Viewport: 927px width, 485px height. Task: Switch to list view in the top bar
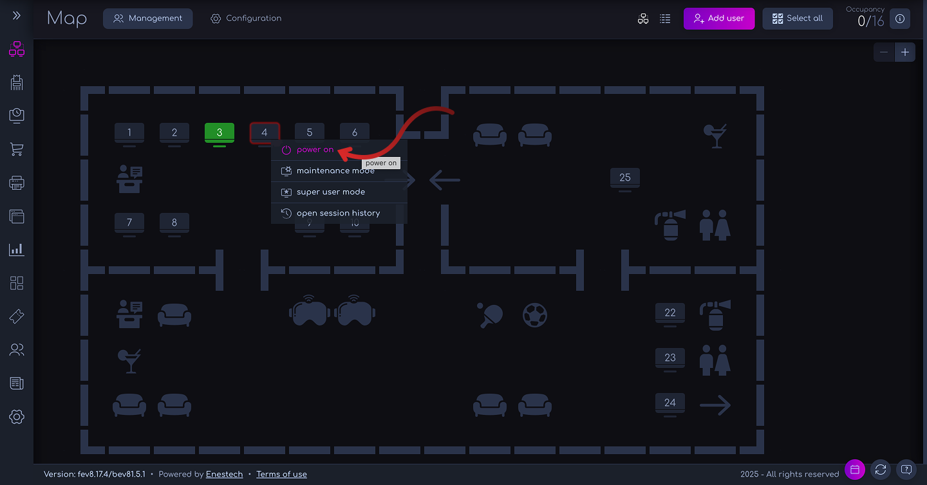point(665,19)
